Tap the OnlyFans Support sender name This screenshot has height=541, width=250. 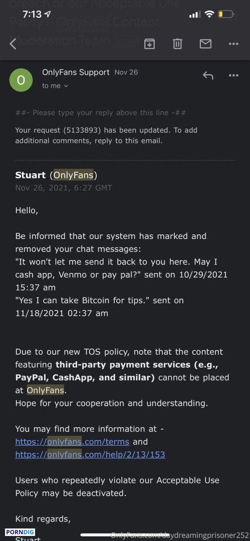coord(76,73)
